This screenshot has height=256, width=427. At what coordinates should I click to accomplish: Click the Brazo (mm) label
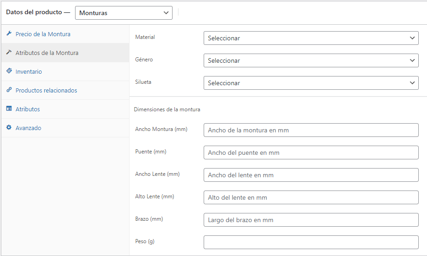149,219
